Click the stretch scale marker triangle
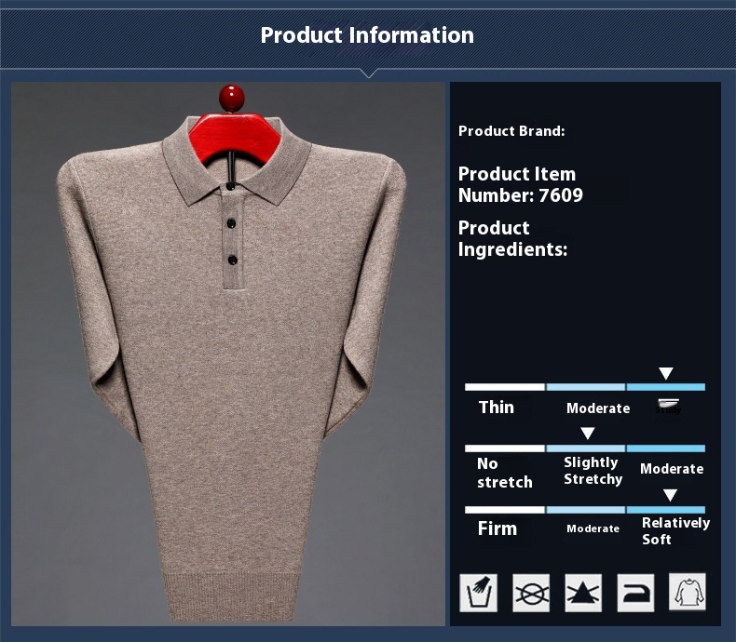Viewport: 736px width, 642px height. (587, 434)
